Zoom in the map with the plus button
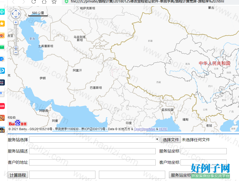 coord(16,22)
